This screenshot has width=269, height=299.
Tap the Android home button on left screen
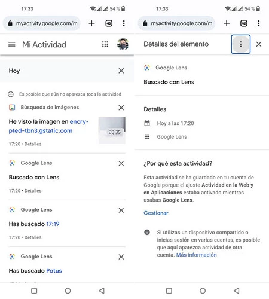(x=68, y=291)
